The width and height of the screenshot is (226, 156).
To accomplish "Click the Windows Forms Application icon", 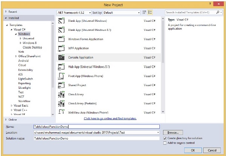I will 61,39.
